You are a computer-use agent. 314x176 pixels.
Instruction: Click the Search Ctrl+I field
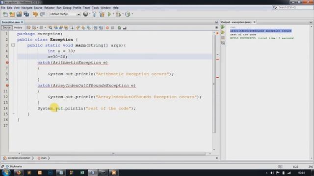pyautogui.click(x=292, y=7)
